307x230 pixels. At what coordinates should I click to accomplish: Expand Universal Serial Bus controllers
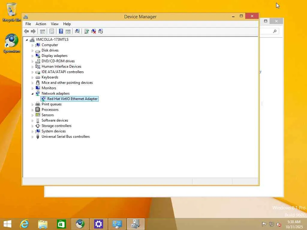pyautogui.click(x=32, y=137)
